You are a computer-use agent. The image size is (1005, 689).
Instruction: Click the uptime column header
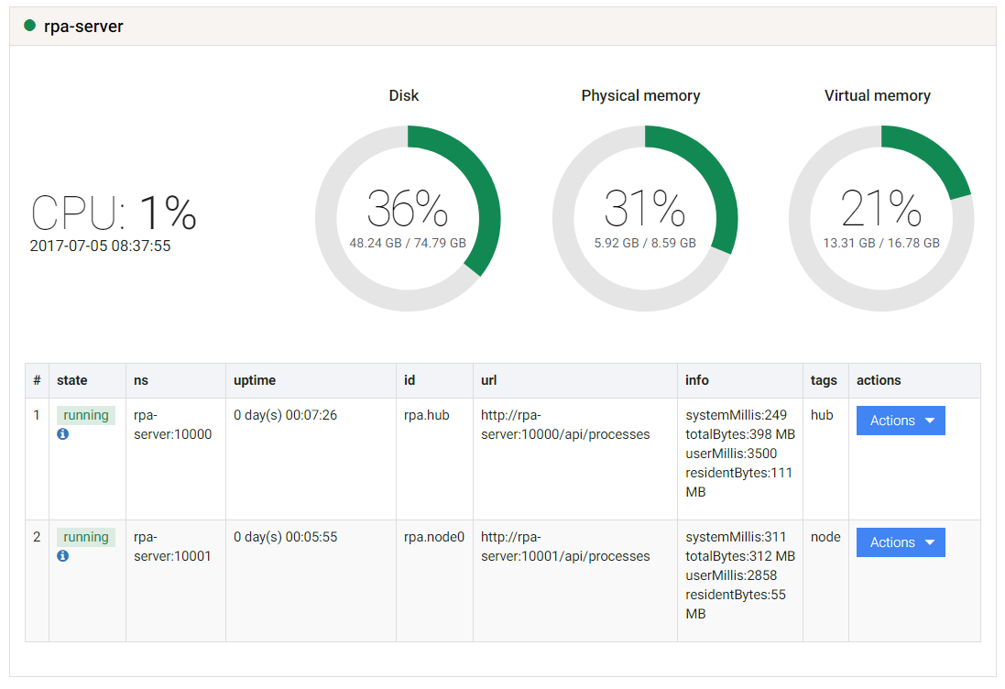pyautogui.click(x=255, y=380)
